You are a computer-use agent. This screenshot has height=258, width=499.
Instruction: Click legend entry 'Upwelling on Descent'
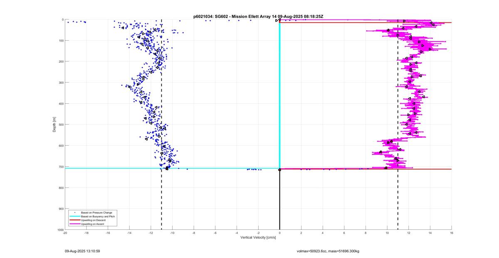coord(94,220)
